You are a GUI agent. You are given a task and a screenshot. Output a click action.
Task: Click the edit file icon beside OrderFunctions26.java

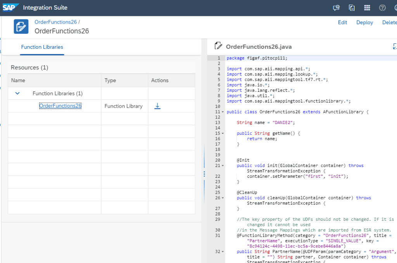click(x=218, y=46)
